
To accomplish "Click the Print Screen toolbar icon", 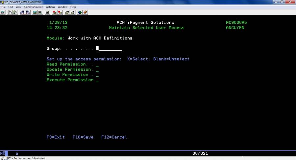I will [x=2, y=13].
